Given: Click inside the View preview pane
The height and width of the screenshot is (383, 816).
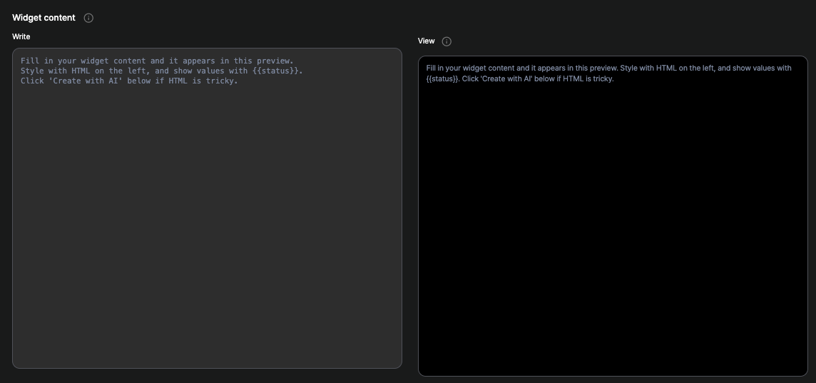Looking at the screenshot, I should [x=613, y=216].
